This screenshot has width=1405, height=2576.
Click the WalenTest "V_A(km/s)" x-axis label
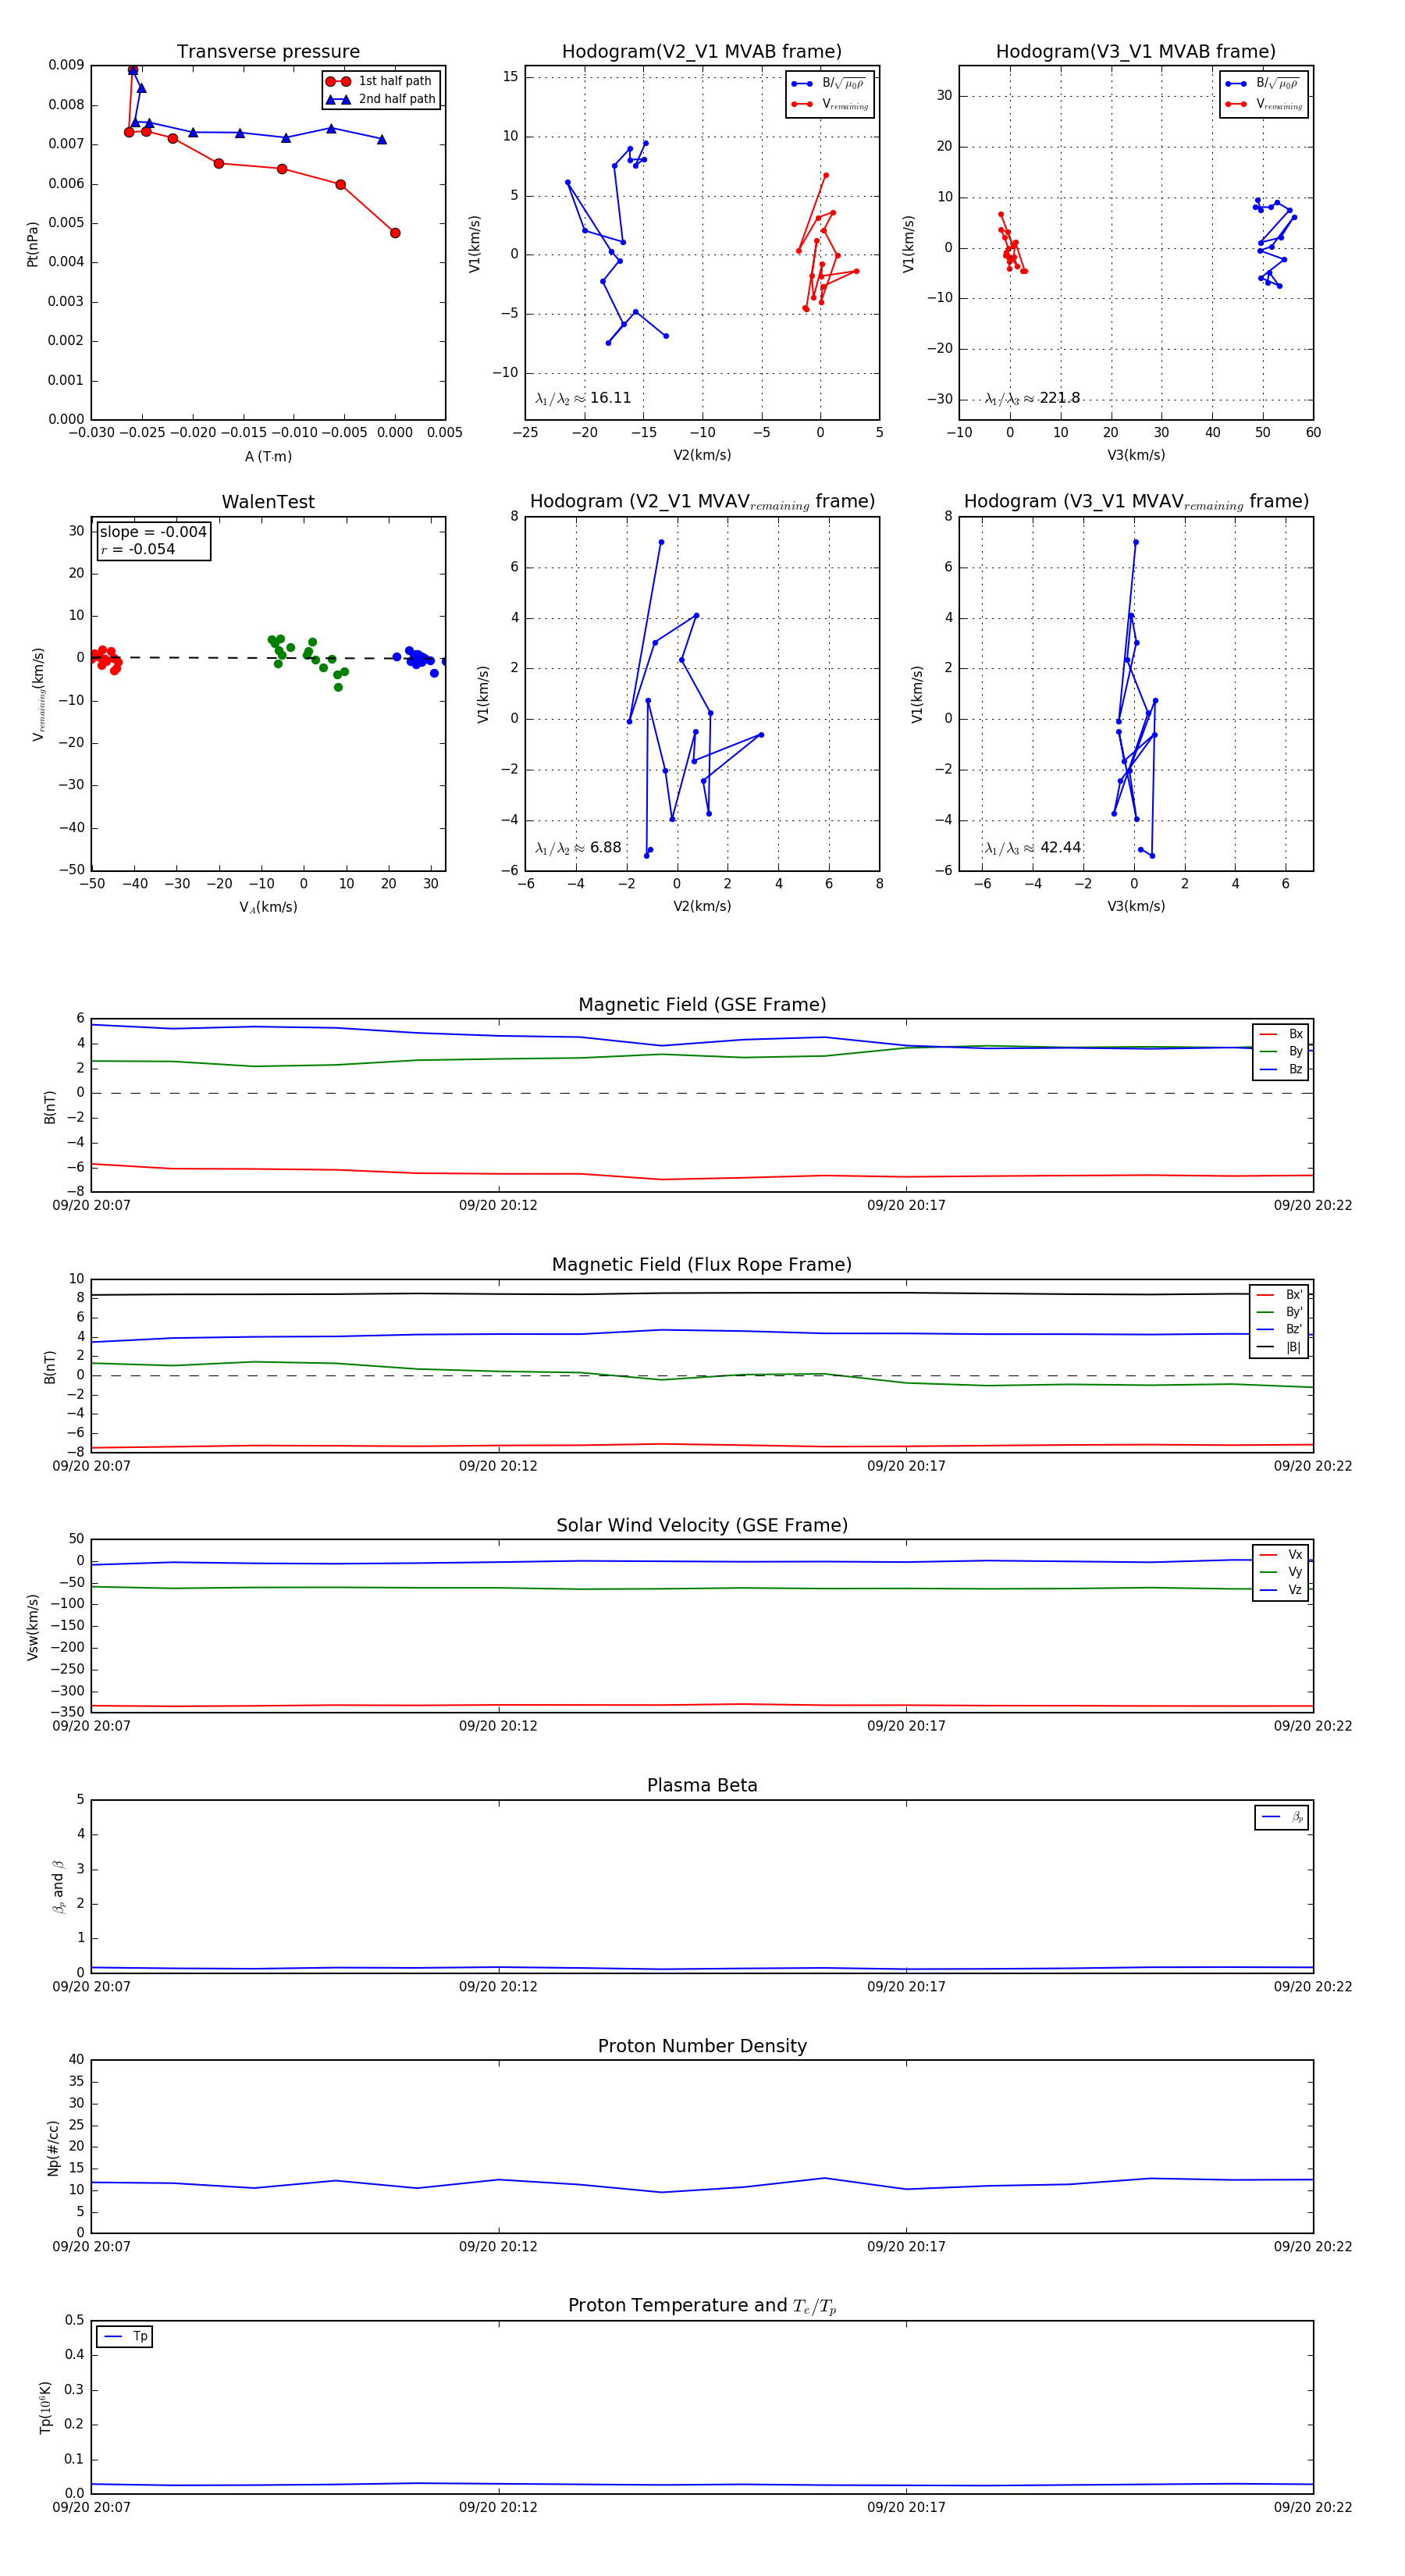268,907
